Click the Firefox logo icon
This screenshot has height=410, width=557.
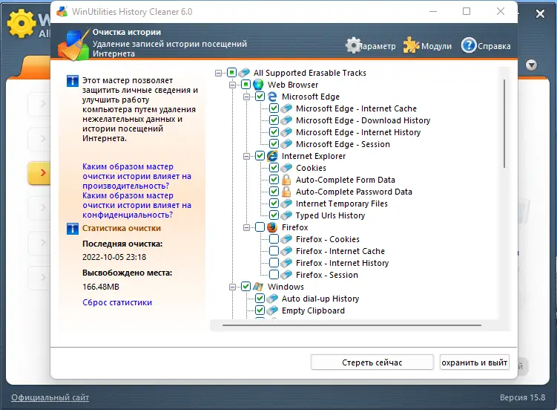[x=272, y=227]
